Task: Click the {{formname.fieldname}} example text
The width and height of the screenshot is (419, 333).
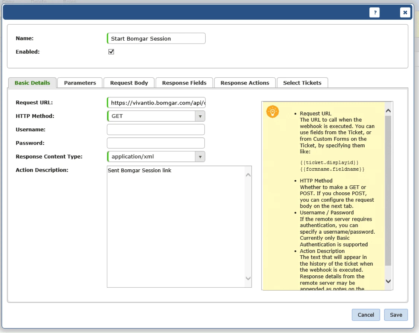Action: click(332, 169)
